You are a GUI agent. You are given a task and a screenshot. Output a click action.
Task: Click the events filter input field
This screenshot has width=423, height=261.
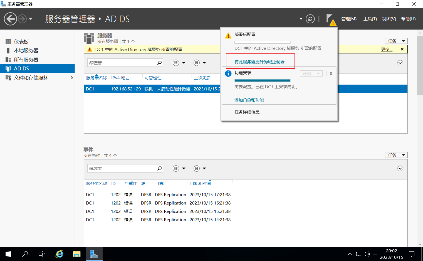click(x=122, y=168)
